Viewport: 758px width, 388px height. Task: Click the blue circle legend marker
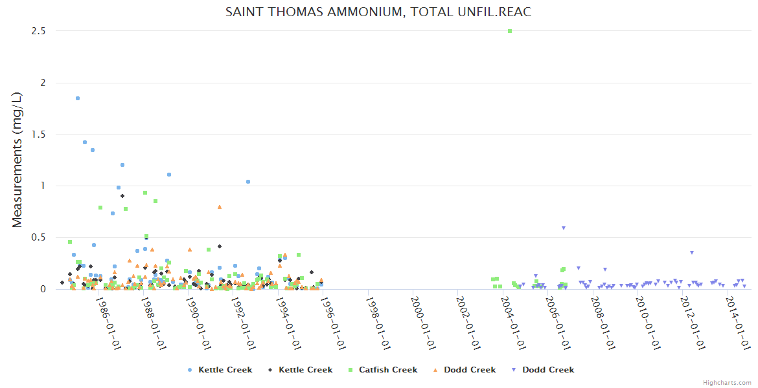189,370
